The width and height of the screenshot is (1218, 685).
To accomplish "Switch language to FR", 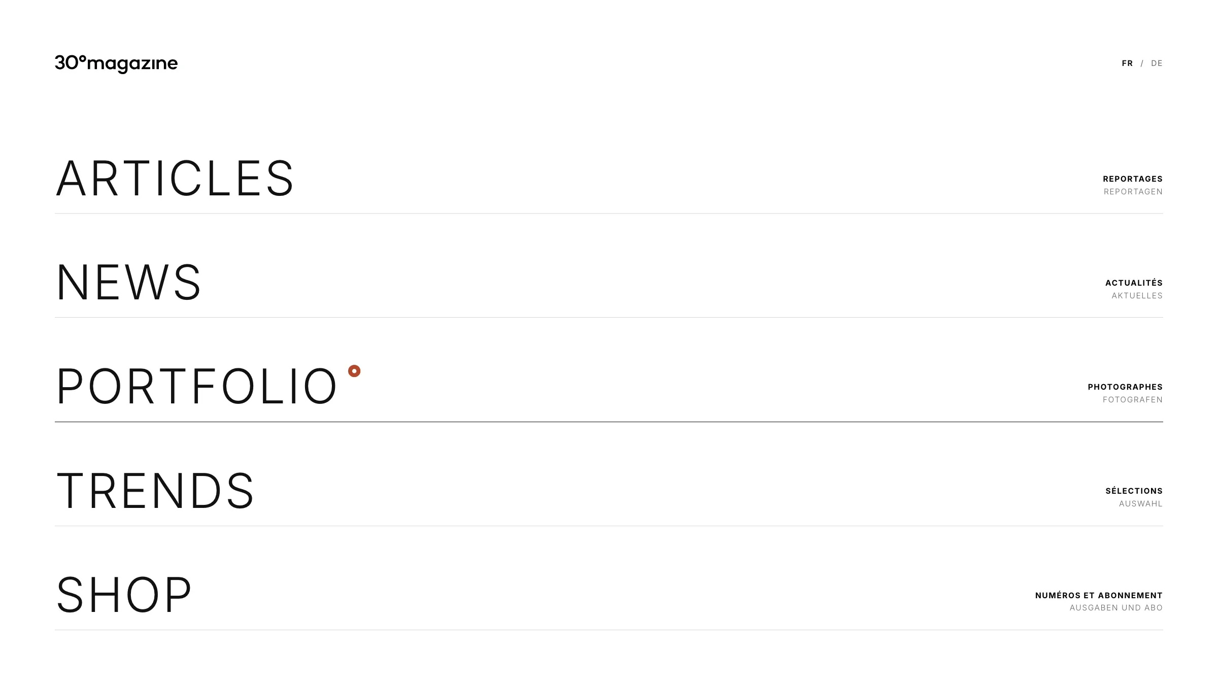I will coord(1127,63).
